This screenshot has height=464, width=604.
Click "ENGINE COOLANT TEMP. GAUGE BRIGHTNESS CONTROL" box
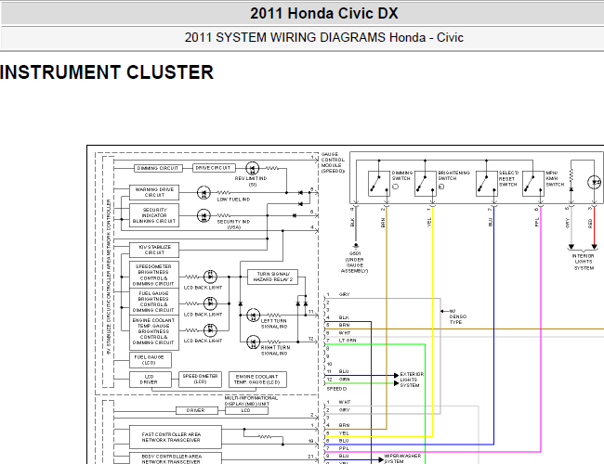[x=154, y=331]
